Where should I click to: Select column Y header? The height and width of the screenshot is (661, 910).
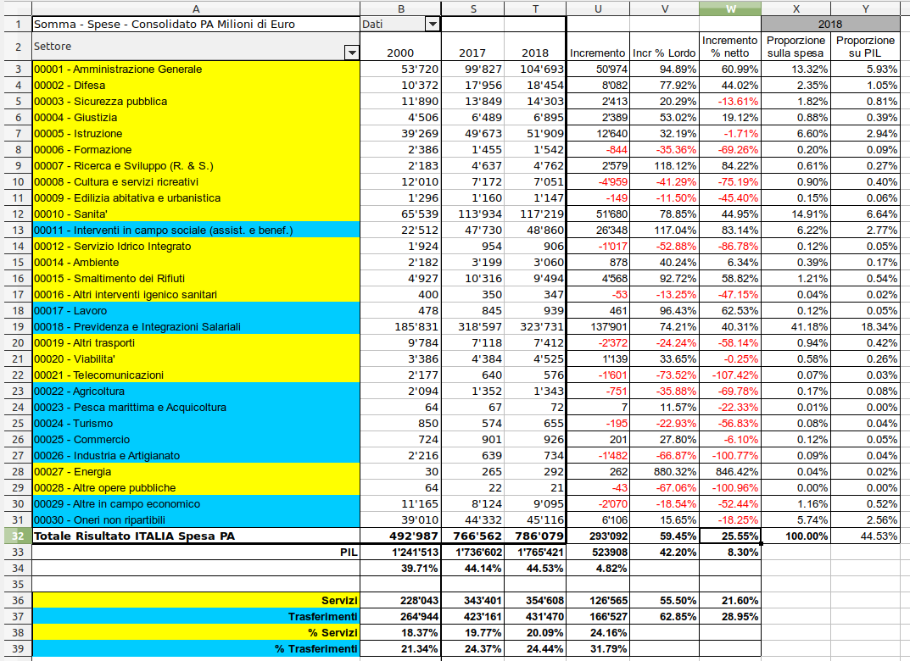coord(865,8)
